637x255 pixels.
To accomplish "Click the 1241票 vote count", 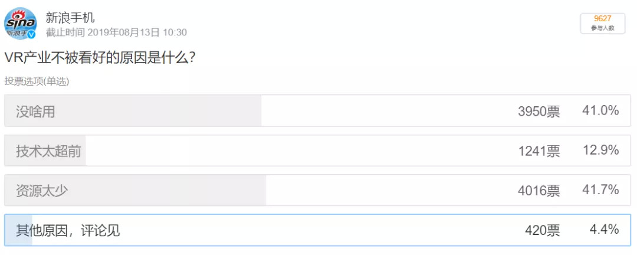I will 539,151.
